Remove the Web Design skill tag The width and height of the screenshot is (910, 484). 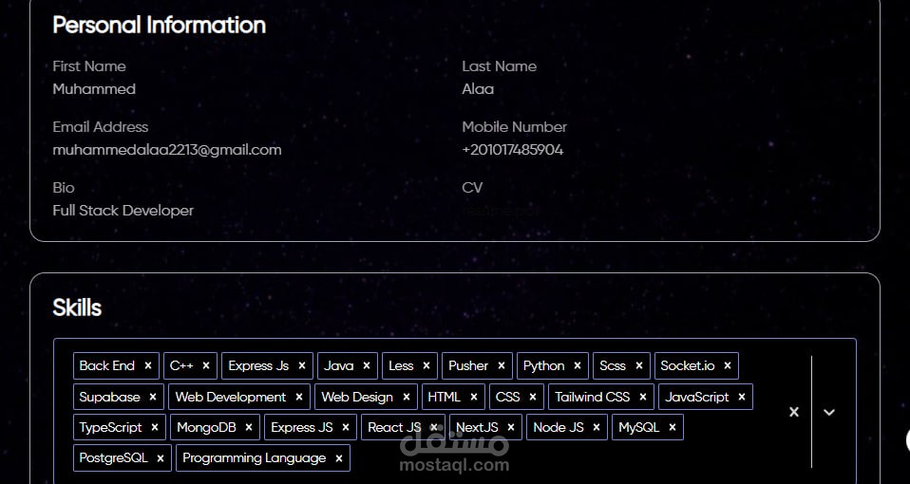tap(407, 397)
